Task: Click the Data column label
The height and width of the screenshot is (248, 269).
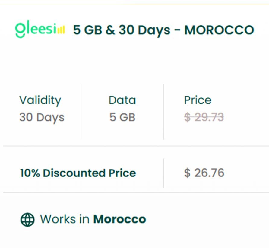Action: pos(122,100)
